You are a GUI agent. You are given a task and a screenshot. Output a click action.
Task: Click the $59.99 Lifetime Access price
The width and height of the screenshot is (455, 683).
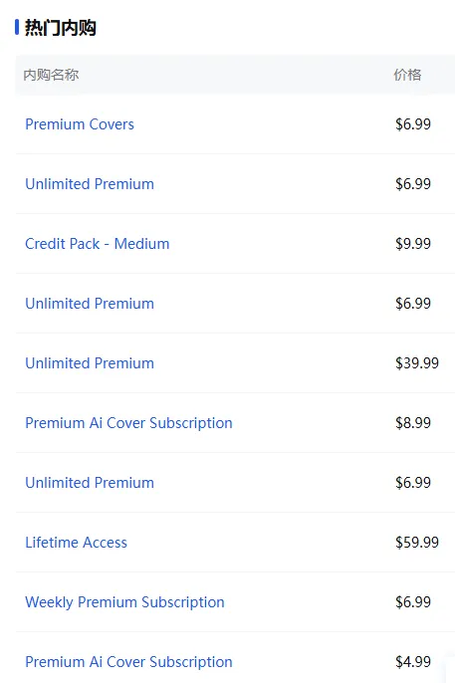click(417, 543)
